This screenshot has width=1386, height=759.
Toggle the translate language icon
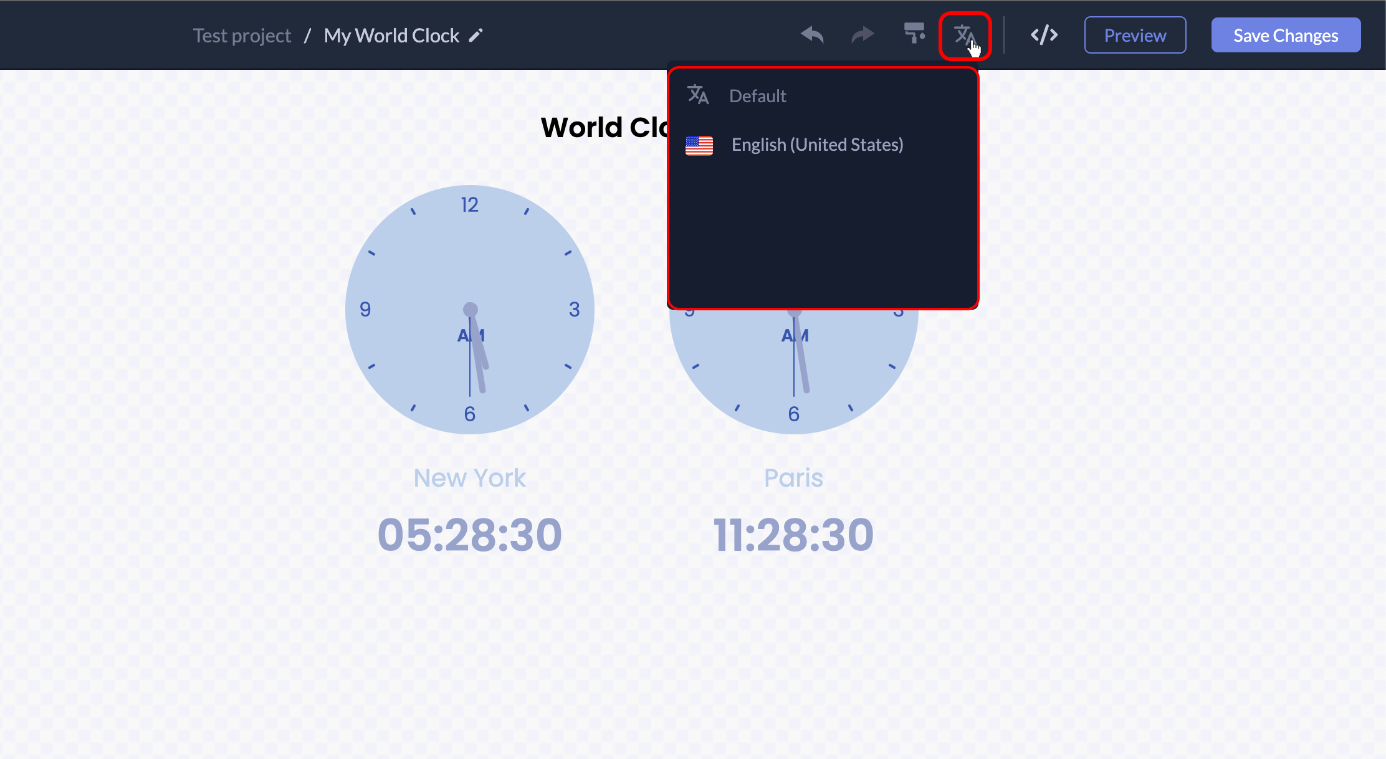(x=964, y=36)
